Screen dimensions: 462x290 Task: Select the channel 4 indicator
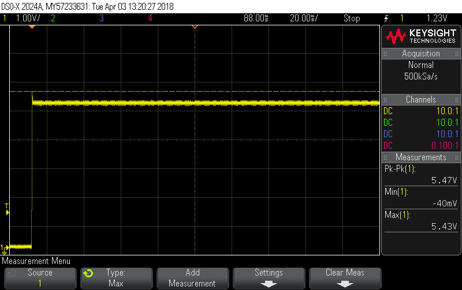150,18
